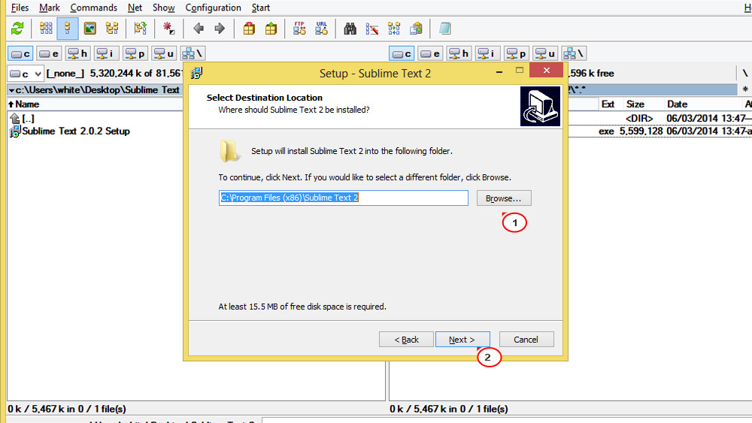Switch to brief file view icon

tap(46, 29)
